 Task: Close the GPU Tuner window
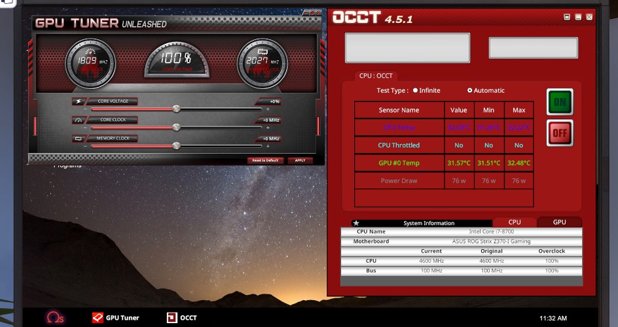pos(318,13)
